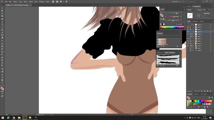Hide Layer 13 using its eye icon
214x120 pixels.
(x=188, y=39)
